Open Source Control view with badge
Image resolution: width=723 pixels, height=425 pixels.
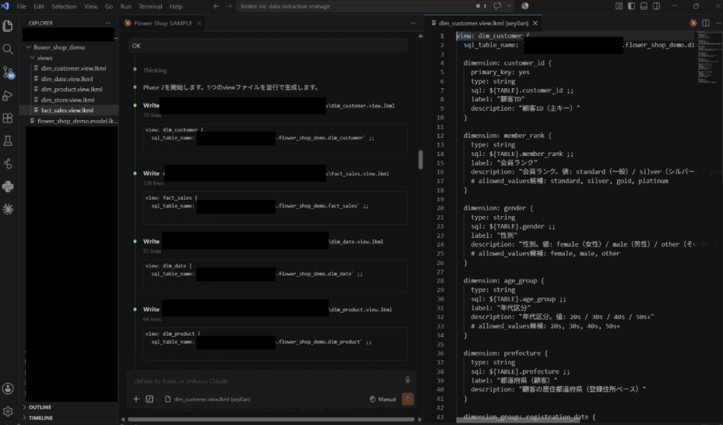click(8, 73)
